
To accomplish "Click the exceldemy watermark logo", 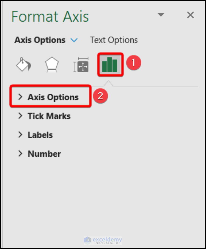I will click(103, 240).
